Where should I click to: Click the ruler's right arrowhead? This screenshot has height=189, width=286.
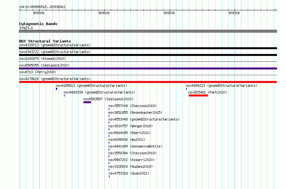click(276, 10)
